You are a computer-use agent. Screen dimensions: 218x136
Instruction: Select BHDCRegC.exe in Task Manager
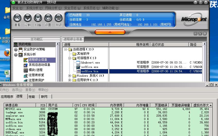coord(15,132)
